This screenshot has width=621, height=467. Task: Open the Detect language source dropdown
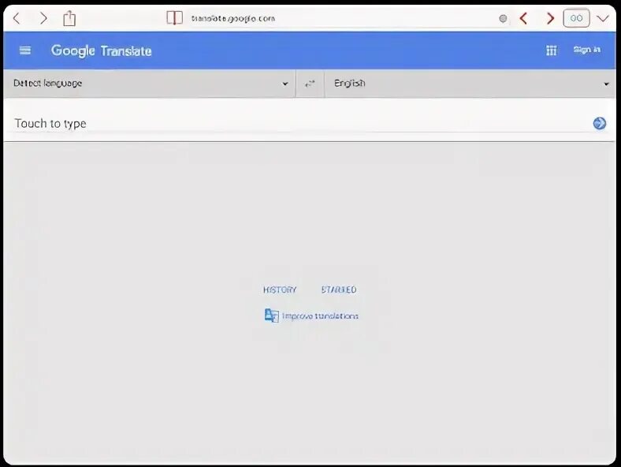click(149, 84)
